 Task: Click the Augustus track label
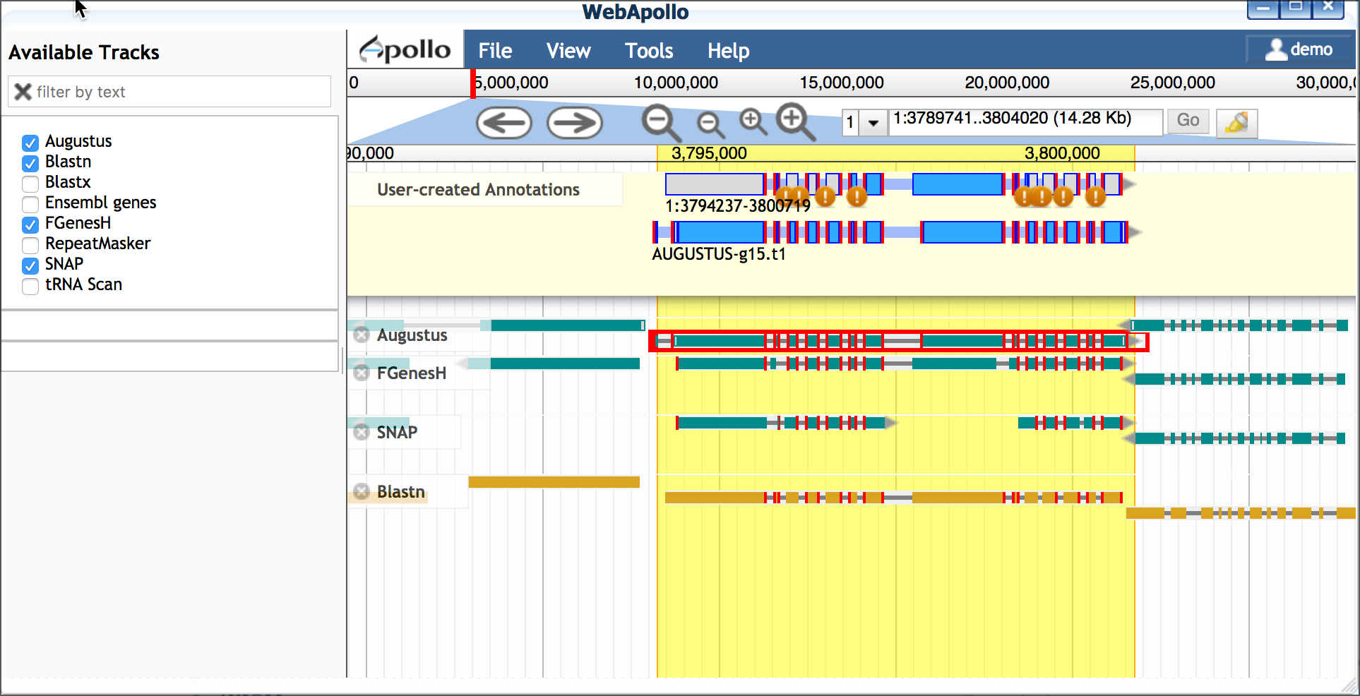click(x=412, y=335)
